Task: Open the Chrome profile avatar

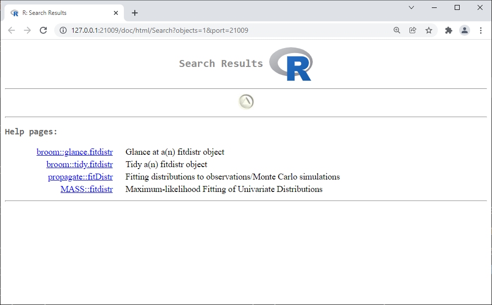Action: click(465, 30)
